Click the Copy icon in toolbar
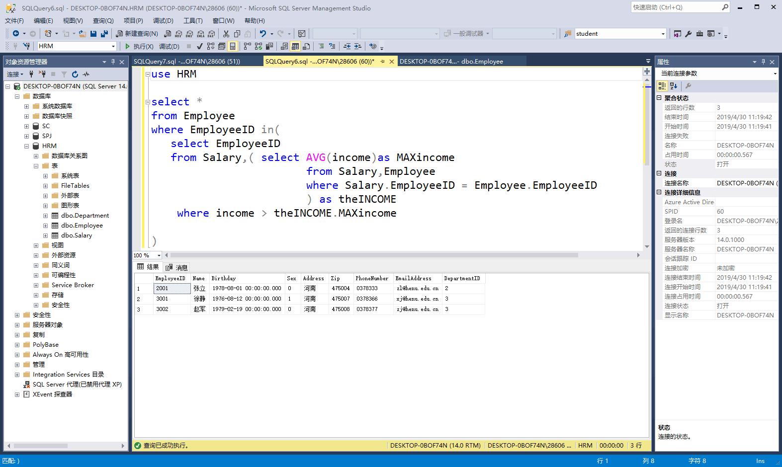Screen dimensions: 782x467 click(x=237, y=33)
